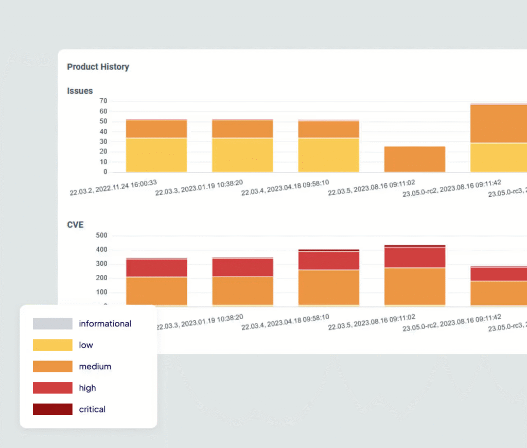
Task: Click medium segment of 23.05.0-rc2 Issues bar
Action: (498, 124)
